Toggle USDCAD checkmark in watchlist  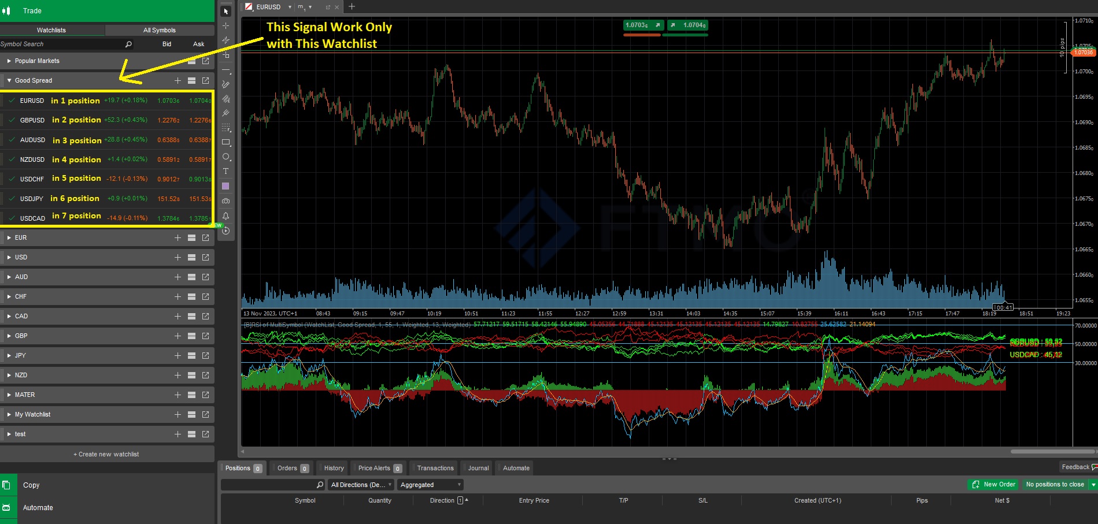[x=12, y=218]
